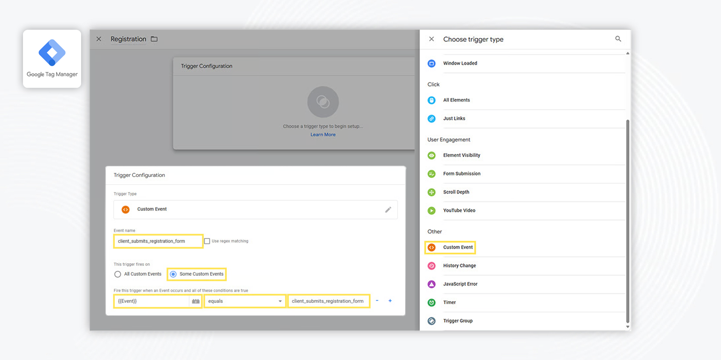Choose the Timer trigger icon
Screen dimensions: 721x360
coord(431,303)
